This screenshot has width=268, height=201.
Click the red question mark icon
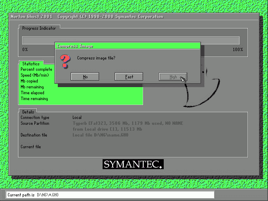[x=65, y=62]
